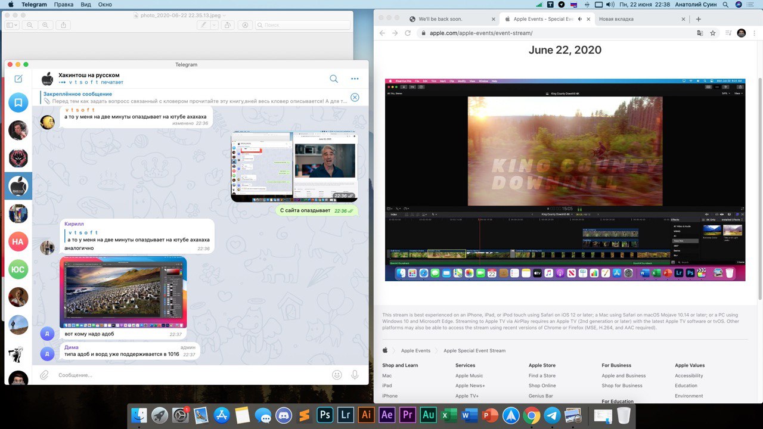Open the Chrome profile avatar
Image resolution: width=763 pixels, height=429 pixels.
coord(741,33)
